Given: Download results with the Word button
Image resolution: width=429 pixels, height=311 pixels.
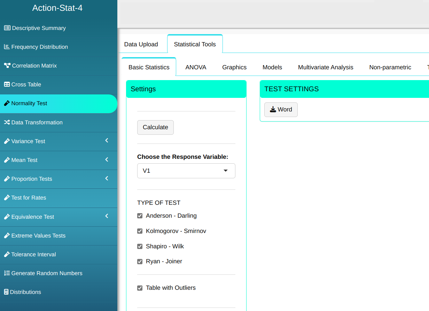Looking at the screenshot, I should [281, 110].
